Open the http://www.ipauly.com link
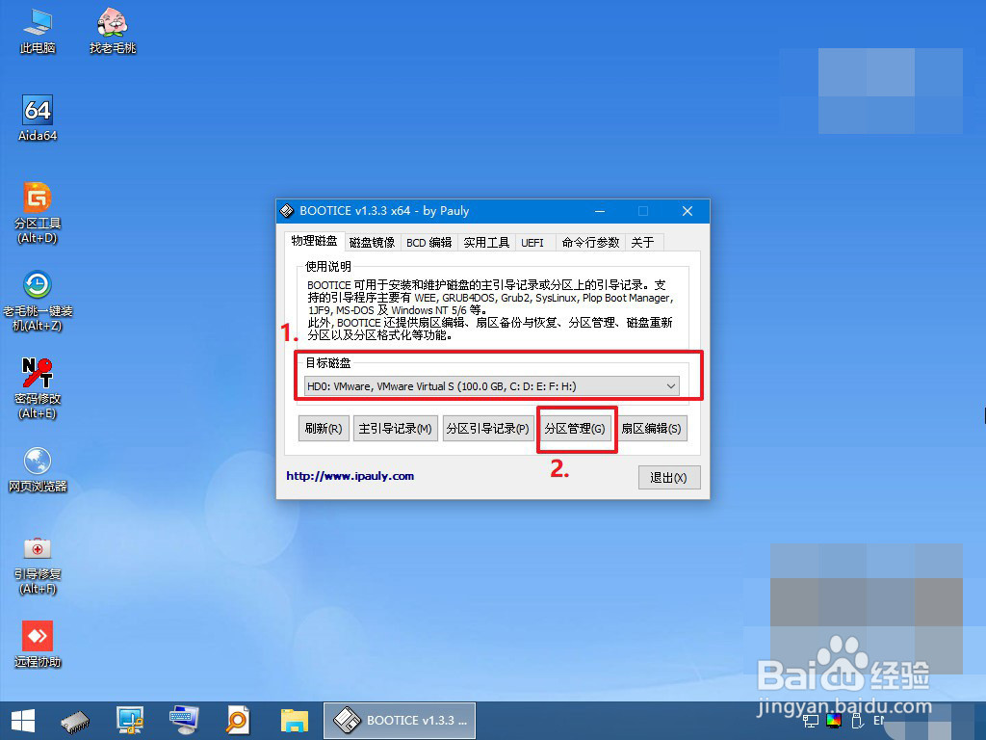This screenshot has width=986, height=740. (x=350, y=476)
